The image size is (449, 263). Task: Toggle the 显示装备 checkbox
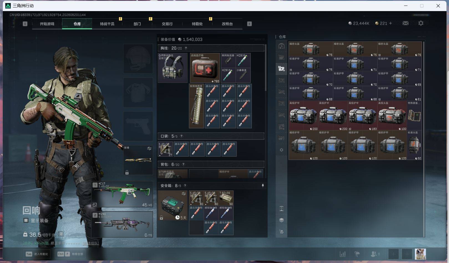26,220
